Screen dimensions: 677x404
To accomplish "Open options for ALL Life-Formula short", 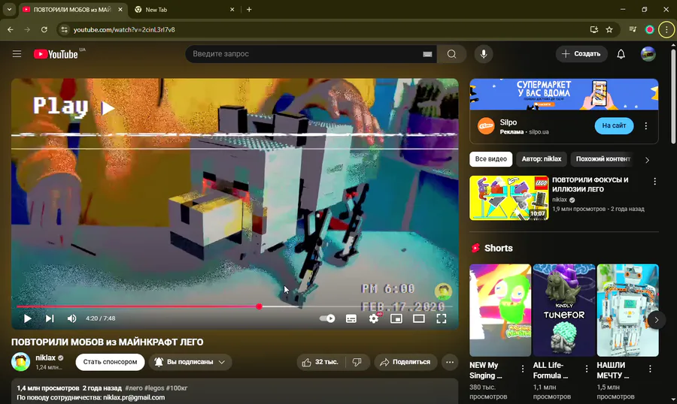I will tap(586, 369).
